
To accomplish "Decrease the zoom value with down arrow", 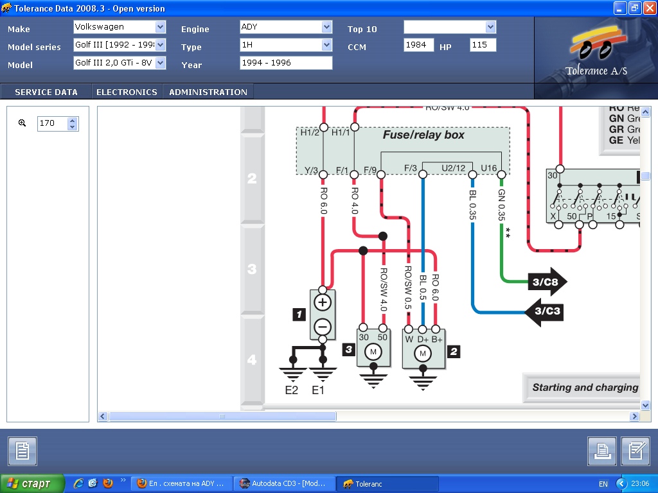I will tap(73, 126).
